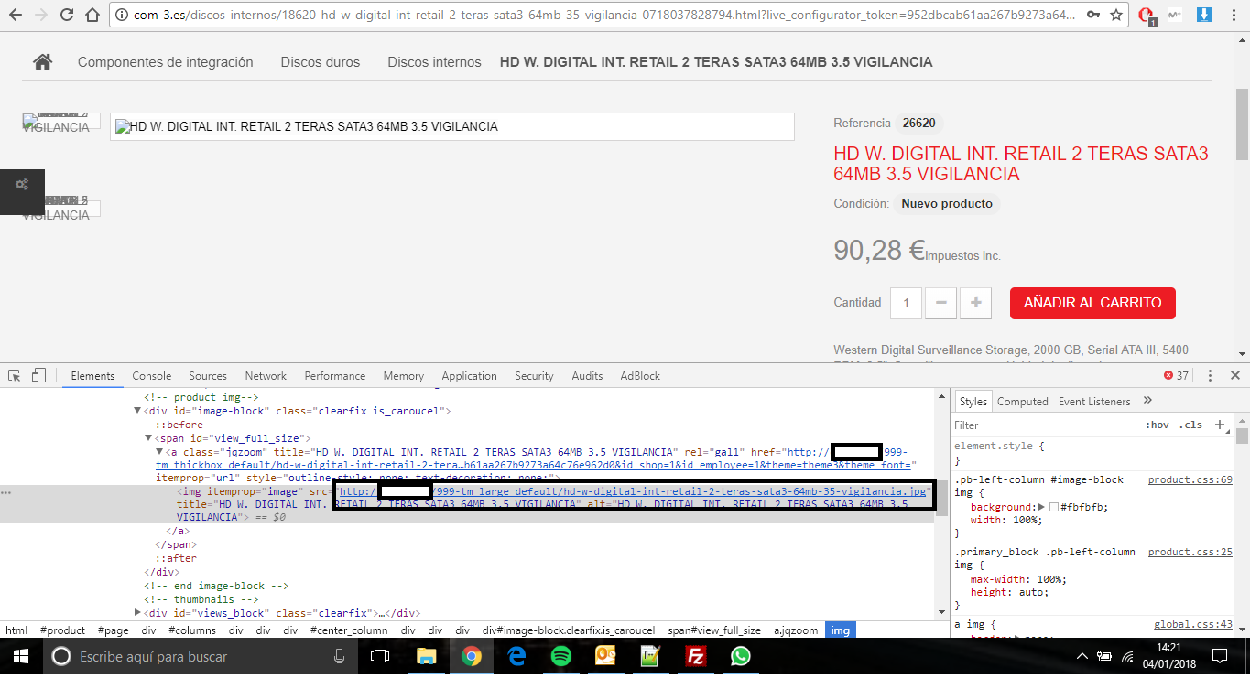
Task: Collapse the div#image-block node
Action: 138,411
